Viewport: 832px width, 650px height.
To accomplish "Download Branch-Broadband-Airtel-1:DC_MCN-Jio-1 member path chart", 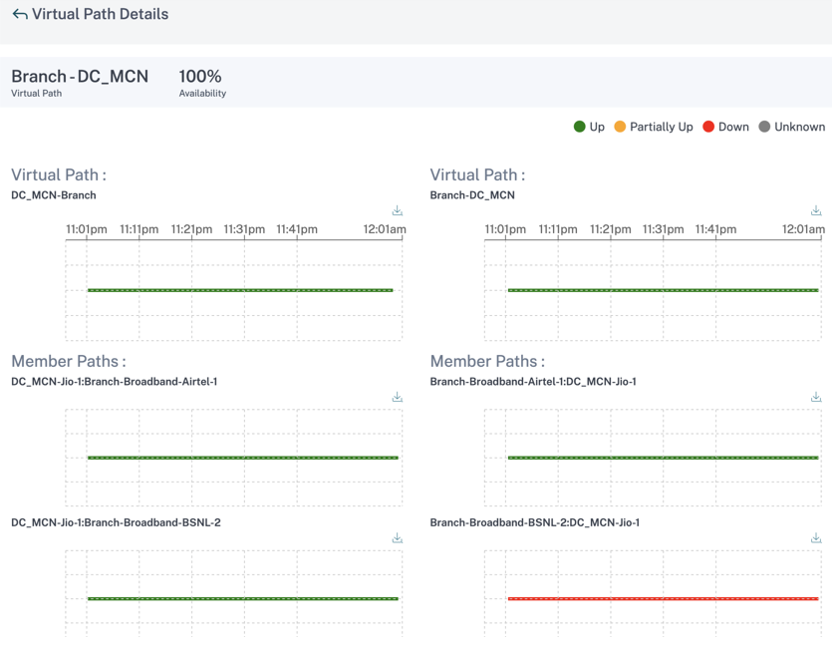I will [x=816, y=397].
